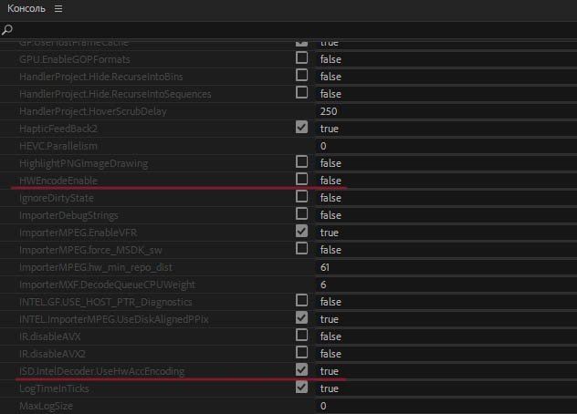
Task: Select the ImporterMPEG.EnableVFR label
Action: (79, 233)
